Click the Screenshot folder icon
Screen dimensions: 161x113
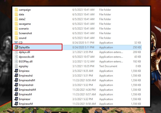click(16, 33)
